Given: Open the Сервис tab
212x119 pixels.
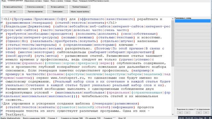Looking at the screenshot, I should click(x=46, y=1).
